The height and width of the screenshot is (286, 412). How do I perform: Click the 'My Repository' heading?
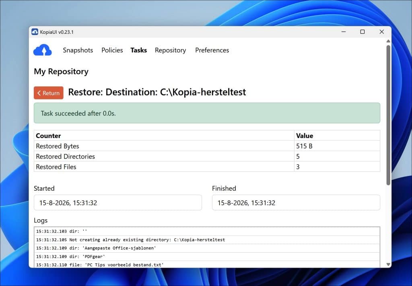tap(61, 72)
